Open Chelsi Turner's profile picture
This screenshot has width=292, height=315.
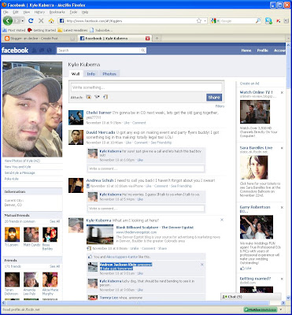(76, 117)
